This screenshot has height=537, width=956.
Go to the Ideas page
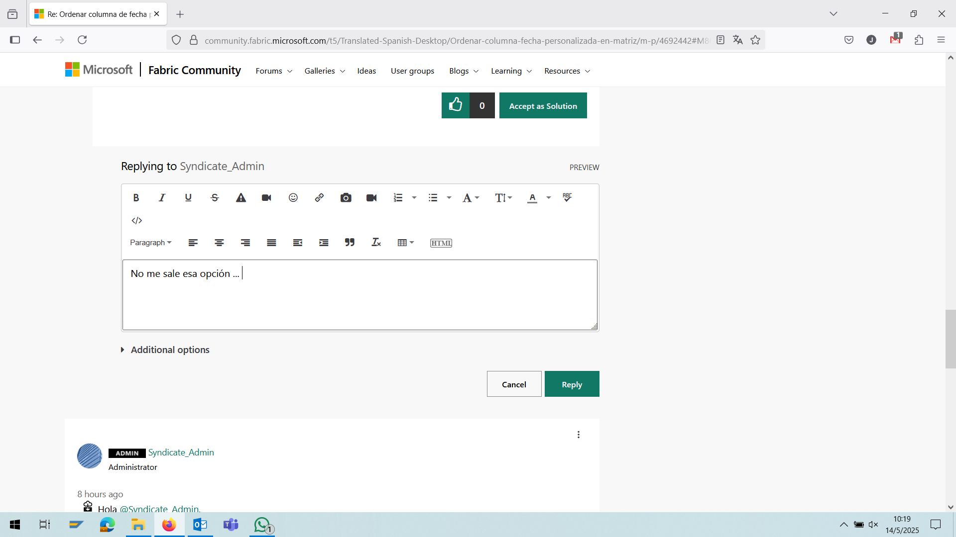(366, 71)
